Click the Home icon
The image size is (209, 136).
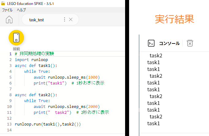click(9, 19)
